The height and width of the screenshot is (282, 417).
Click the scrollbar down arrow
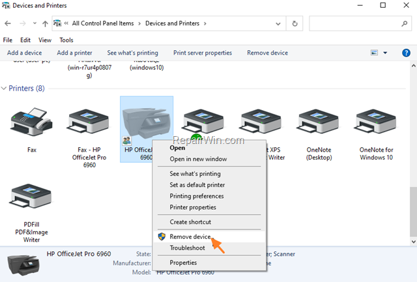pyautogui.click(x=414, y=242)
